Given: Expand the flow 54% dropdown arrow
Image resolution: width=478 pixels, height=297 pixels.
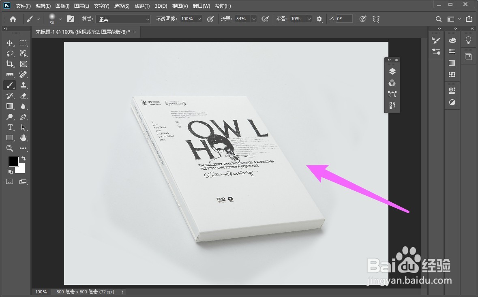Looking at the screenshot, I should (254, 19).
